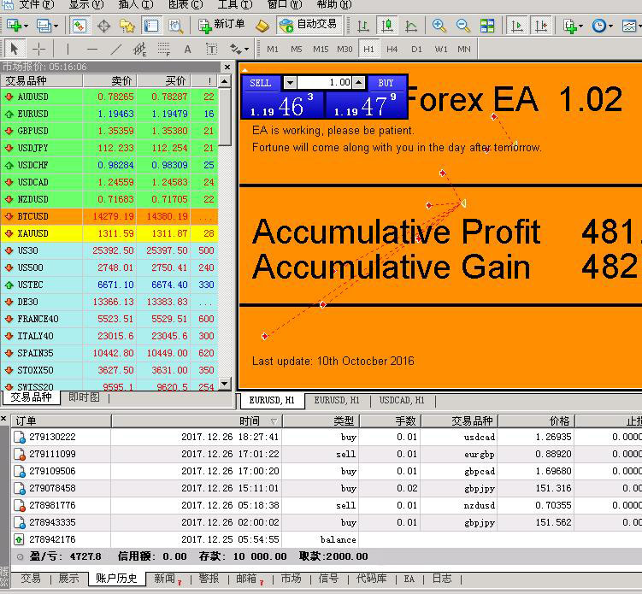Toggle the chart shift icon
Viewport: 642px width, 594px height.
[541, 26]
